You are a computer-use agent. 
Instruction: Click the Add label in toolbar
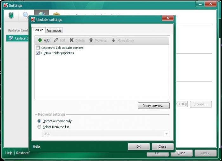[47, 40]
